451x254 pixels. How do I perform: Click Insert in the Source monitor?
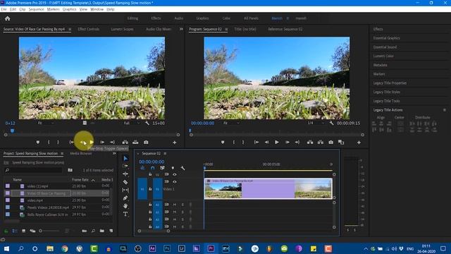tap(125, 143)
